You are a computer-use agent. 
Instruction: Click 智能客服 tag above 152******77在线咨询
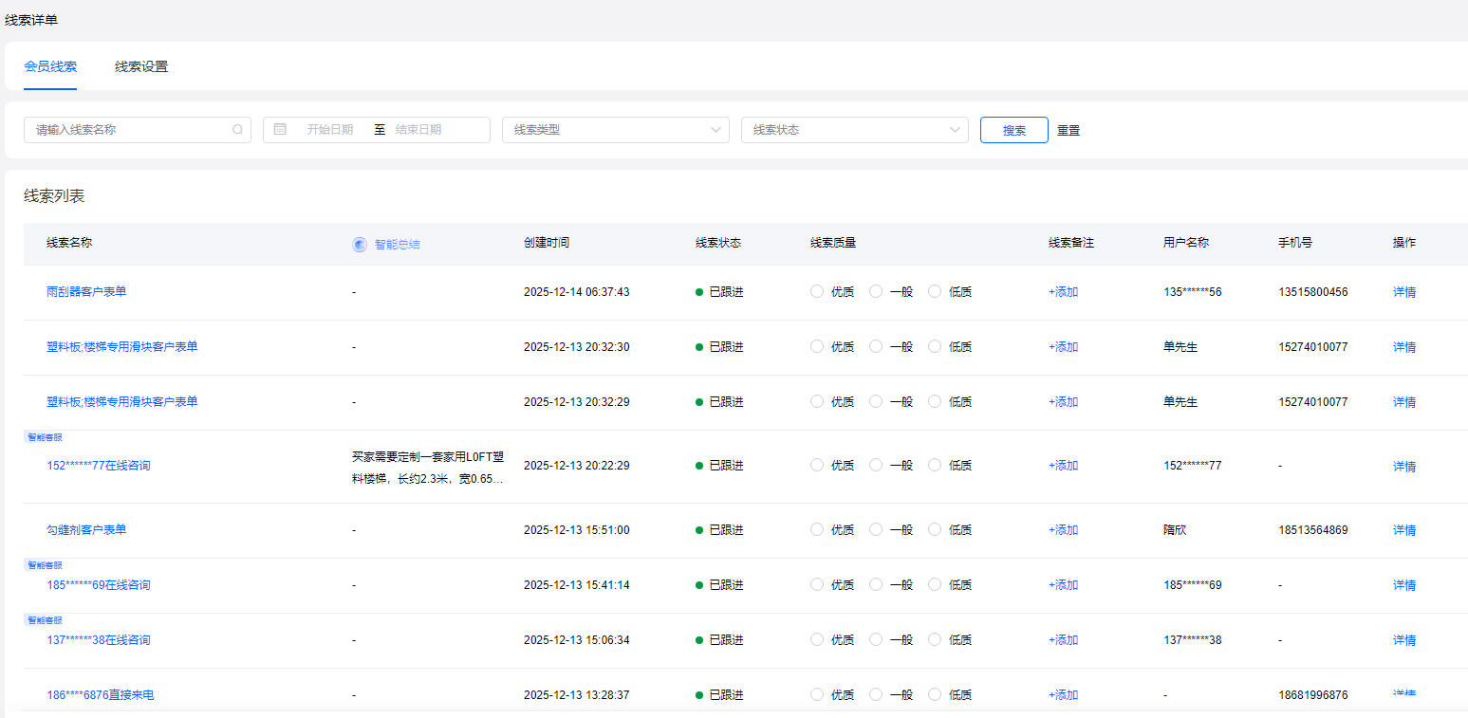45,437
